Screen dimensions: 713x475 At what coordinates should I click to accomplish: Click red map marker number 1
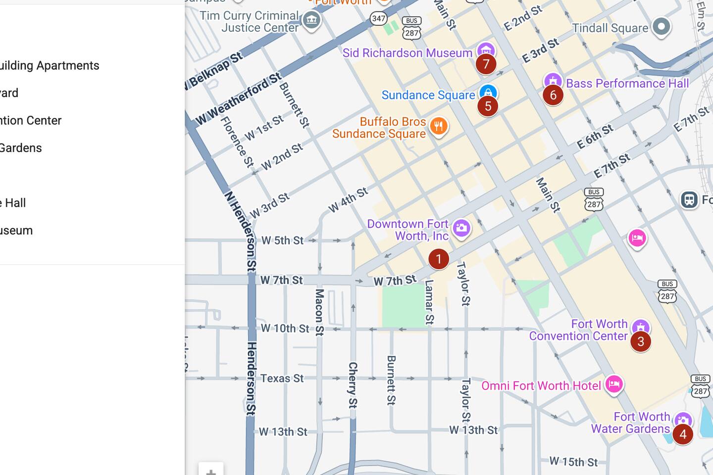pos(438,259)
